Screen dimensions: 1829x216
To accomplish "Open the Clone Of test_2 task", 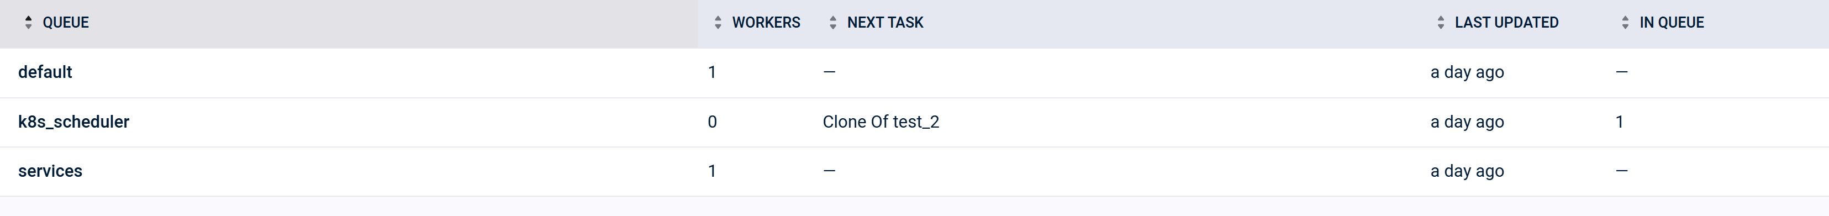I will tap(881, 122).
